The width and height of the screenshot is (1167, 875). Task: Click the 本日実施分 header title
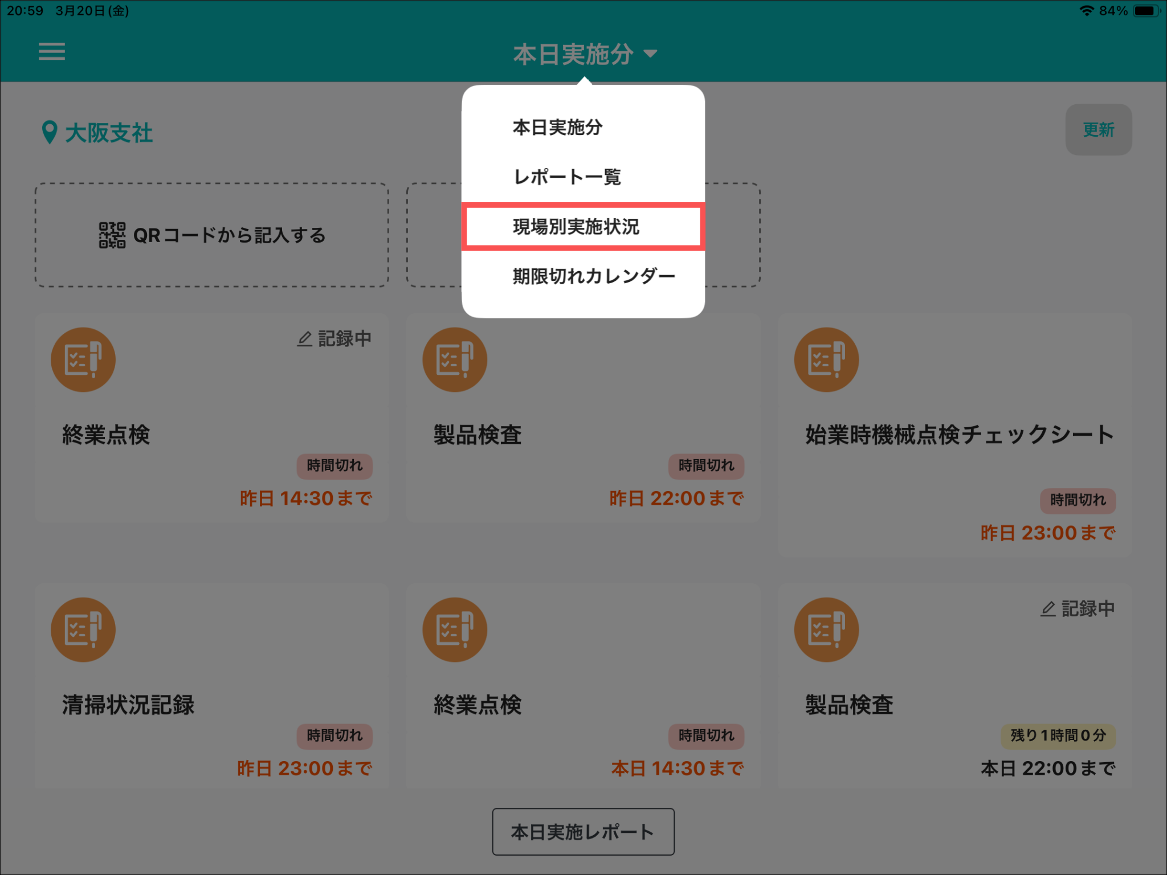pyautogui.click(x=573, y=54)
